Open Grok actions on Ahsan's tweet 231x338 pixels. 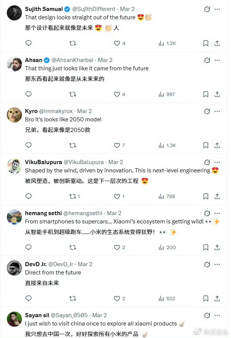point(207,60)
